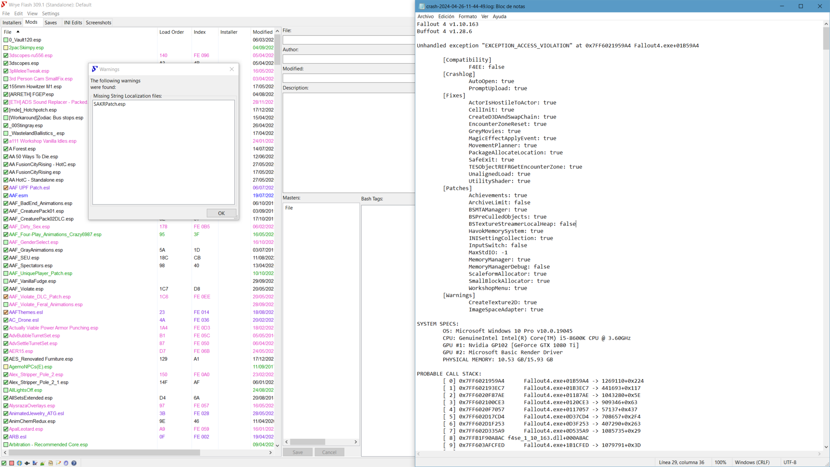Launch Fallout 4 via the Vault Boy icon
830x467 pixels.
pyautogui.click(x=19, y=463)
